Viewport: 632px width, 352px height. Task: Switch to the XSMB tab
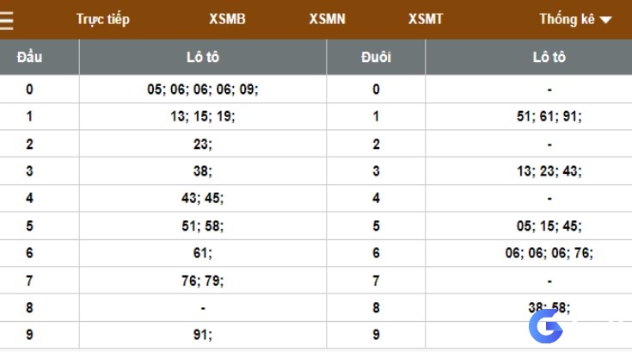[x=227, y=19]
